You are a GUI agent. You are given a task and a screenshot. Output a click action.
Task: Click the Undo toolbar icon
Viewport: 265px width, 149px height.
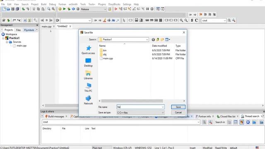pyautogui.click(x=23, y=9)
